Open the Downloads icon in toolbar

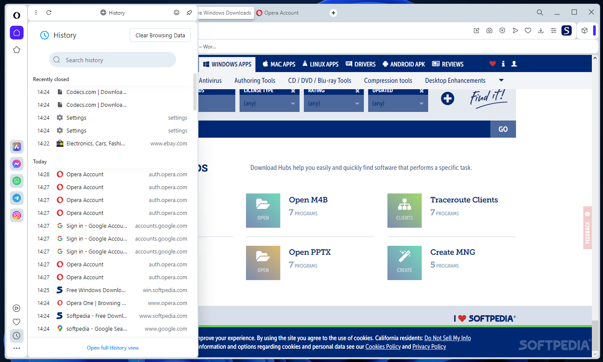click(x=541, y=30)
